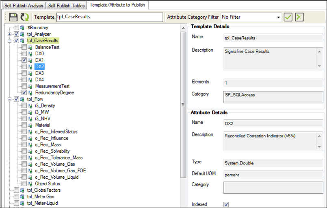Switch to Self Publish Analysis tab

pos(24,5)
